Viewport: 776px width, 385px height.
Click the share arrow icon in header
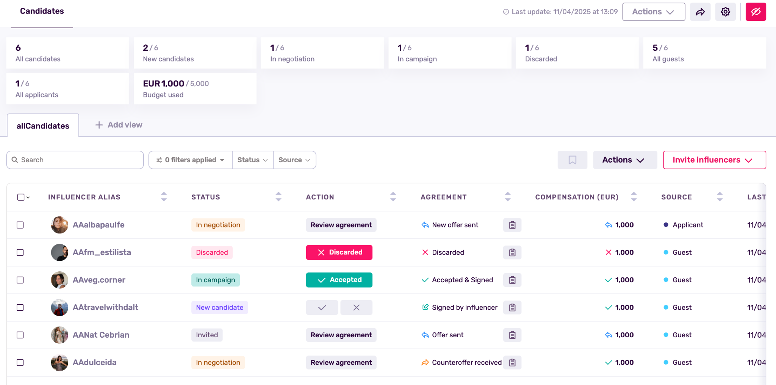coord(700,12)
